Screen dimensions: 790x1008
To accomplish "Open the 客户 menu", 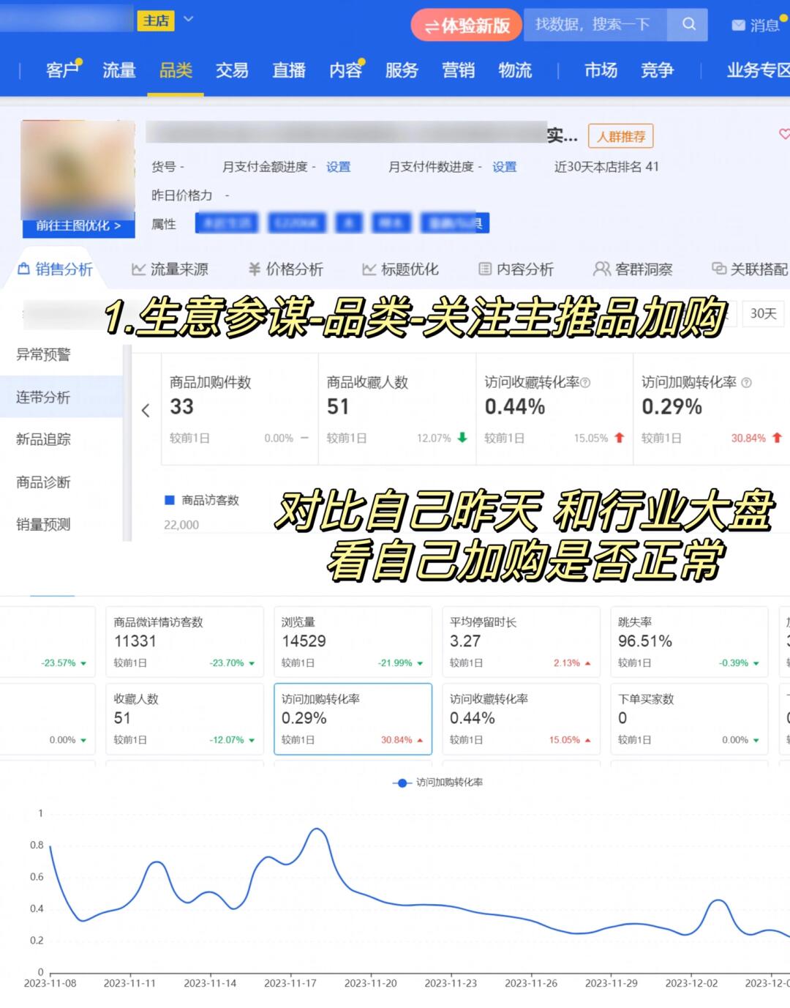I will (61, 70).
